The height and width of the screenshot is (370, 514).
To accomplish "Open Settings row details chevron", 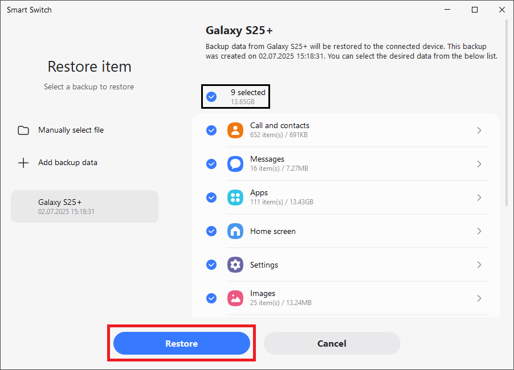I will pos(479,265).
